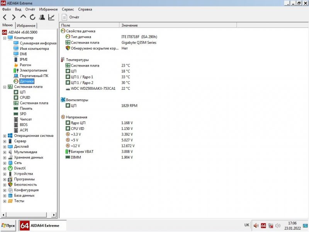The height and width of the screenshot is (232, 309).
Task: Click the AIDA64 tray icon in taskbar
Action: coord(263,225)
